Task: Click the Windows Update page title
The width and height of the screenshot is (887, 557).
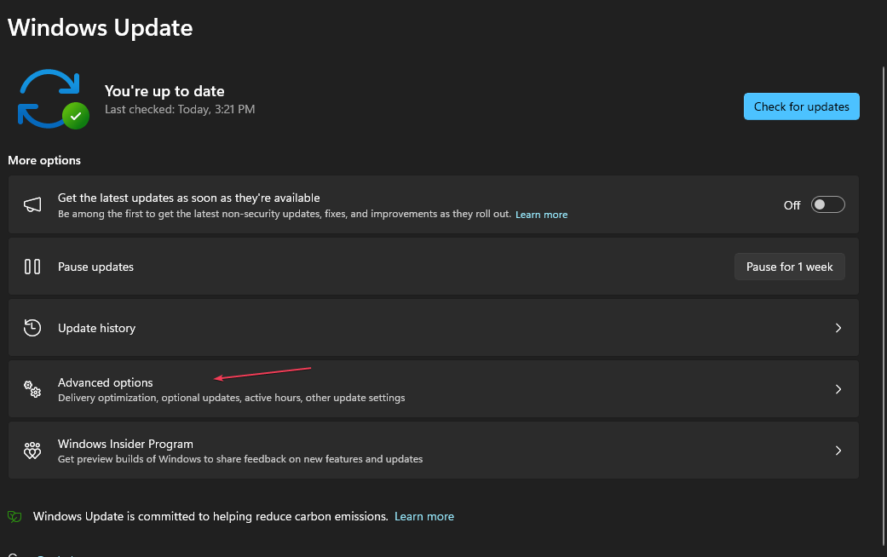Action: [x=101, y=28]
